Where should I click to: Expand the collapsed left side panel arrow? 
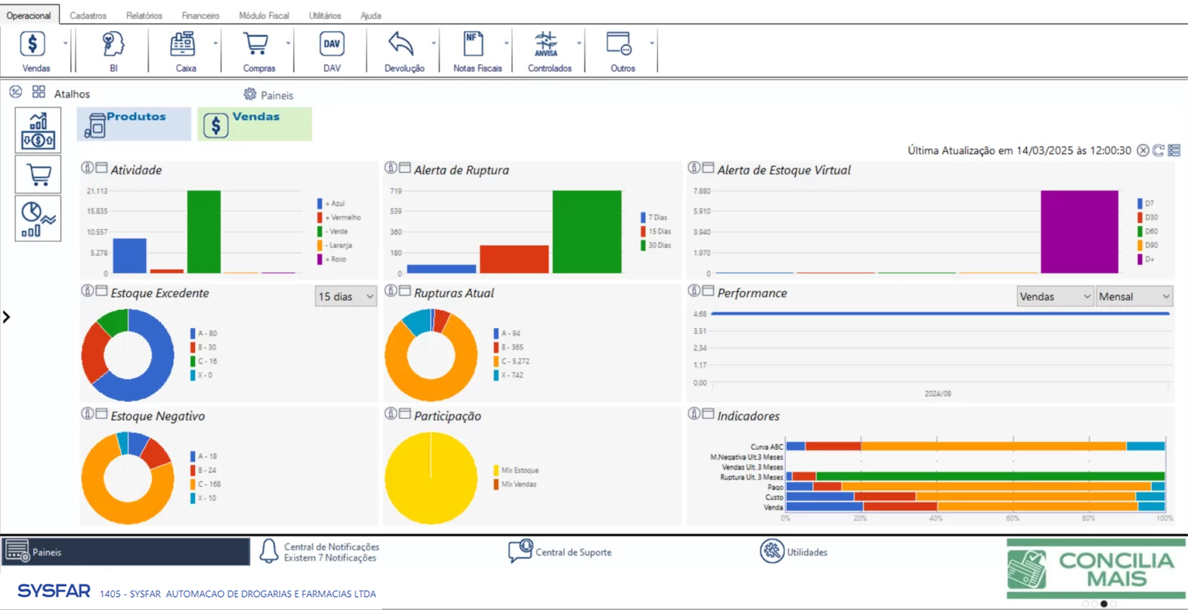click(7, 317)
